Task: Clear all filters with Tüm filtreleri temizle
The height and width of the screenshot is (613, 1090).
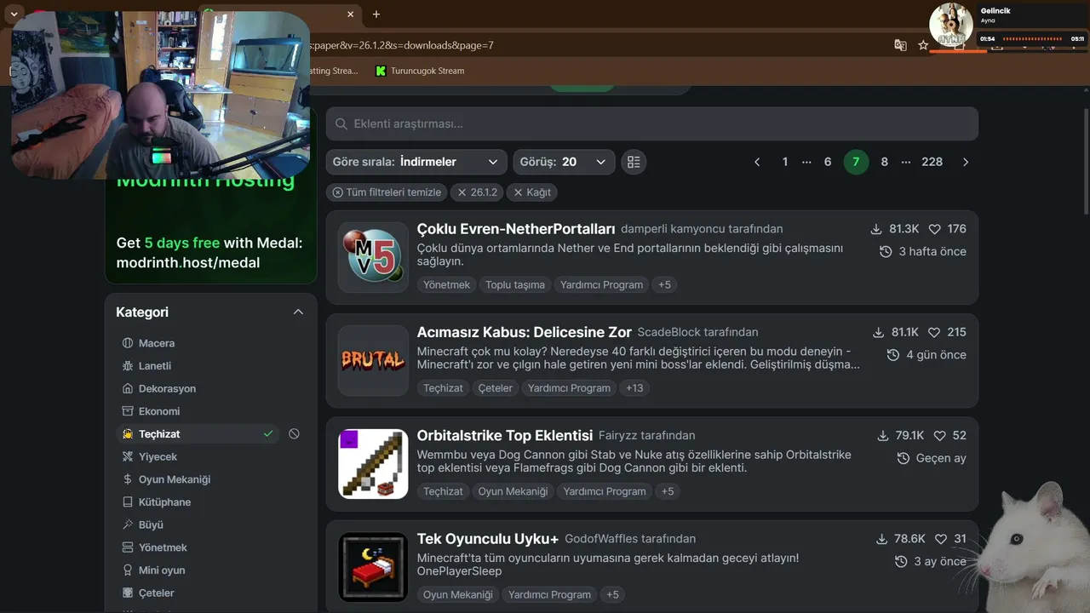Action: point(387,192)
